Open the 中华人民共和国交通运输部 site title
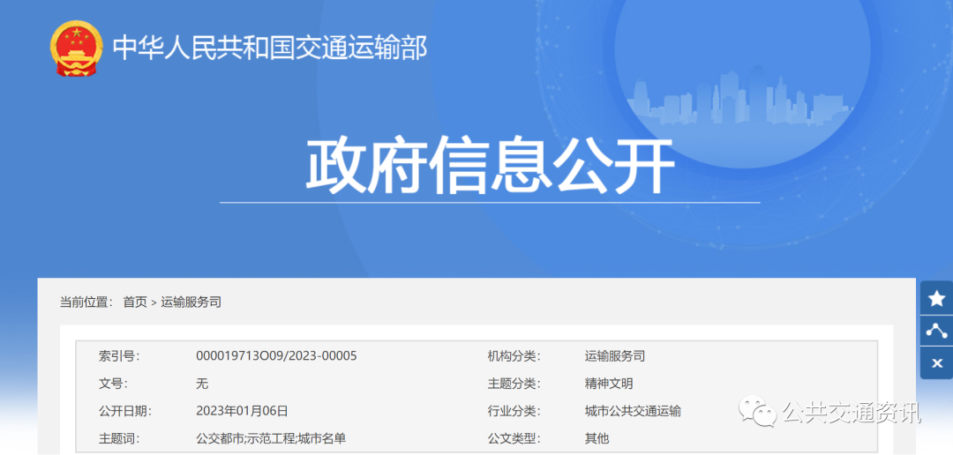This screenshot has width=953, height=455. (270, 48)
